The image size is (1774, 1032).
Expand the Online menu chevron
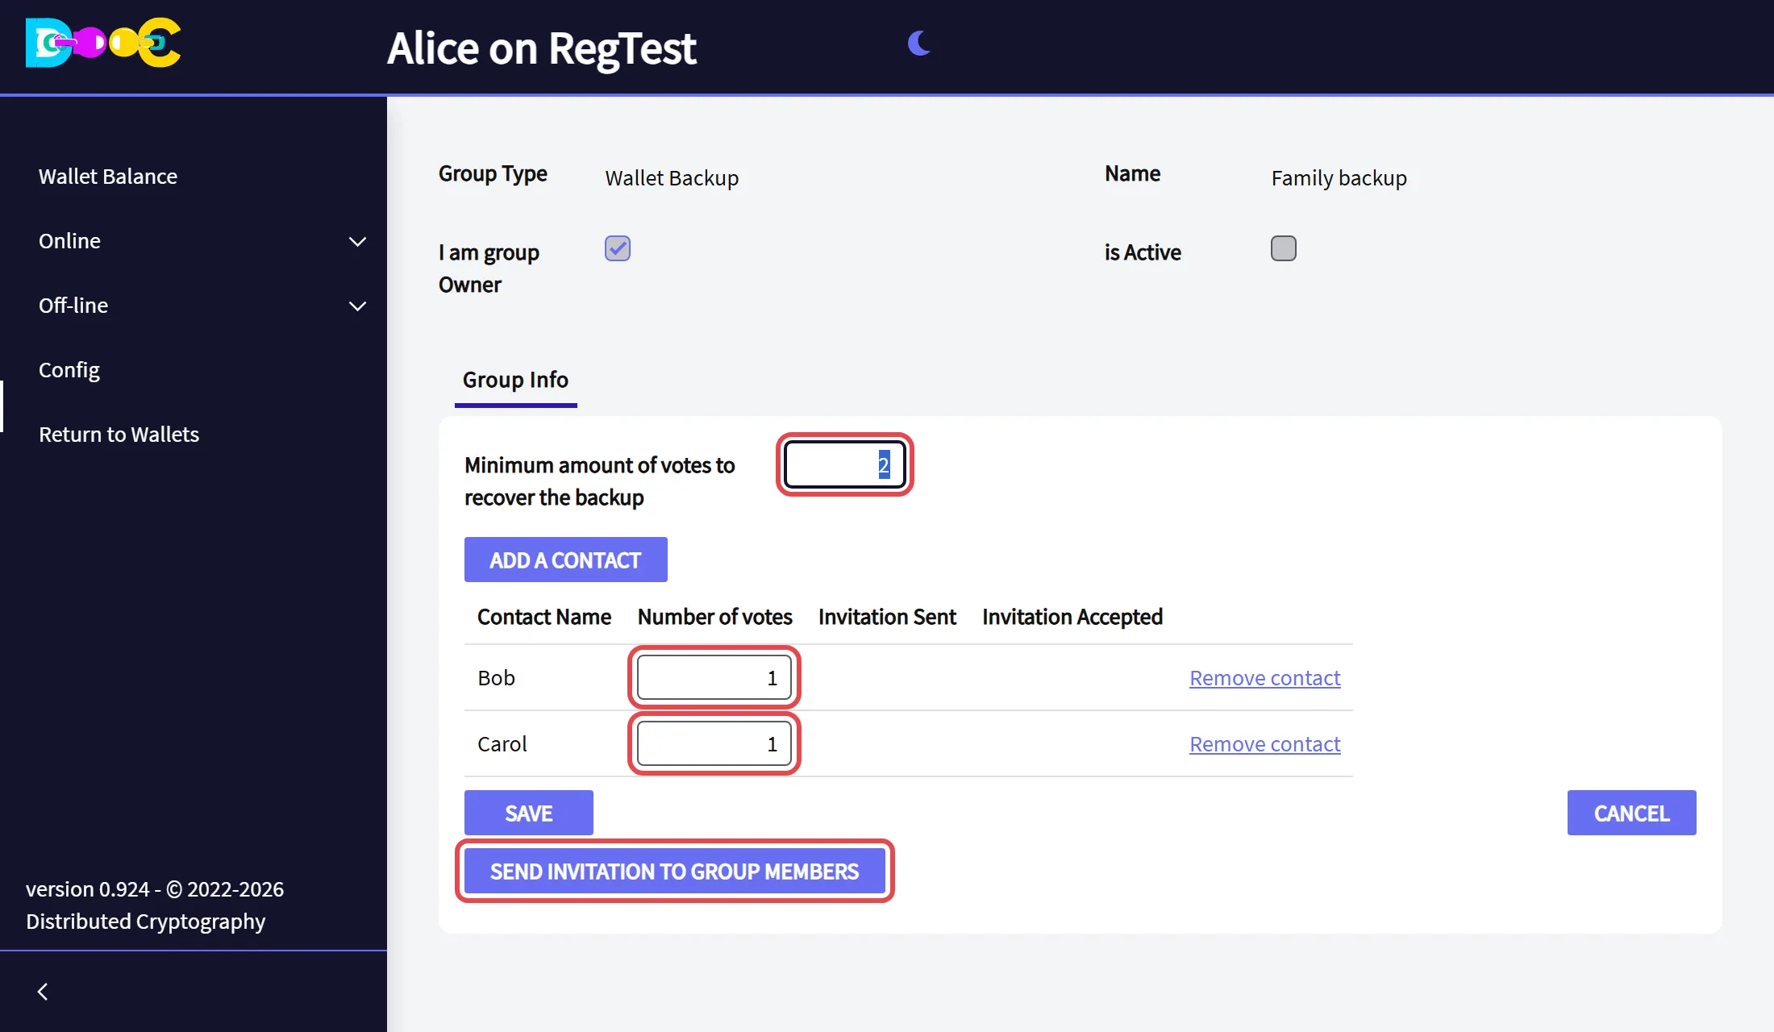coord(357,242)
